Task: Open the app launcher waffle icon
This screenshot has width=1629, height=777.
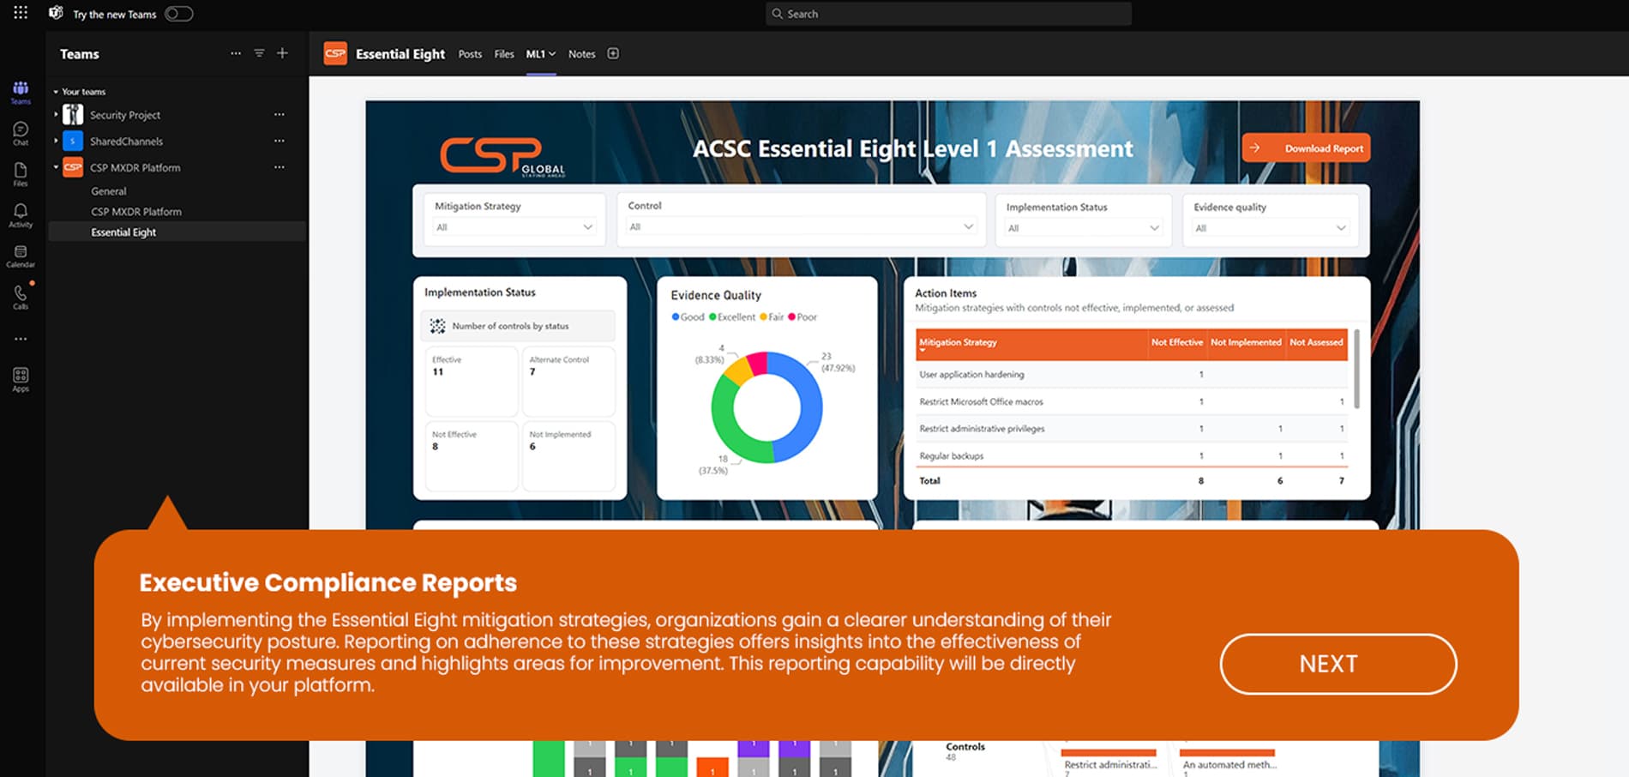Action: pyautogui.click(x=21, y=13)
